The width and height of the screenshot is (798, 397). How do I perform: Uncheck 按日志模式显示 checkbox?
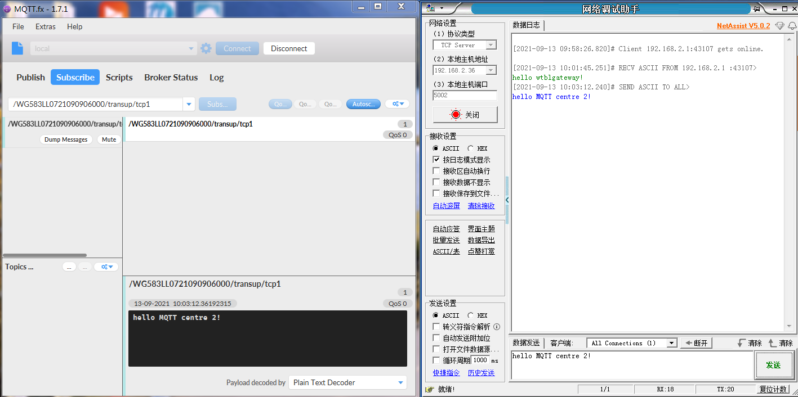pyautogui.click(x=436, y=160)
